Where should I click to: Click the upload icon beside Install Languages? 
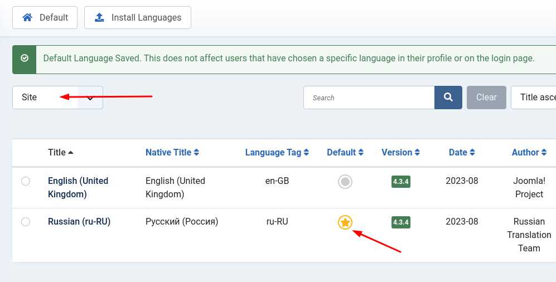click(x=100, y=17)
